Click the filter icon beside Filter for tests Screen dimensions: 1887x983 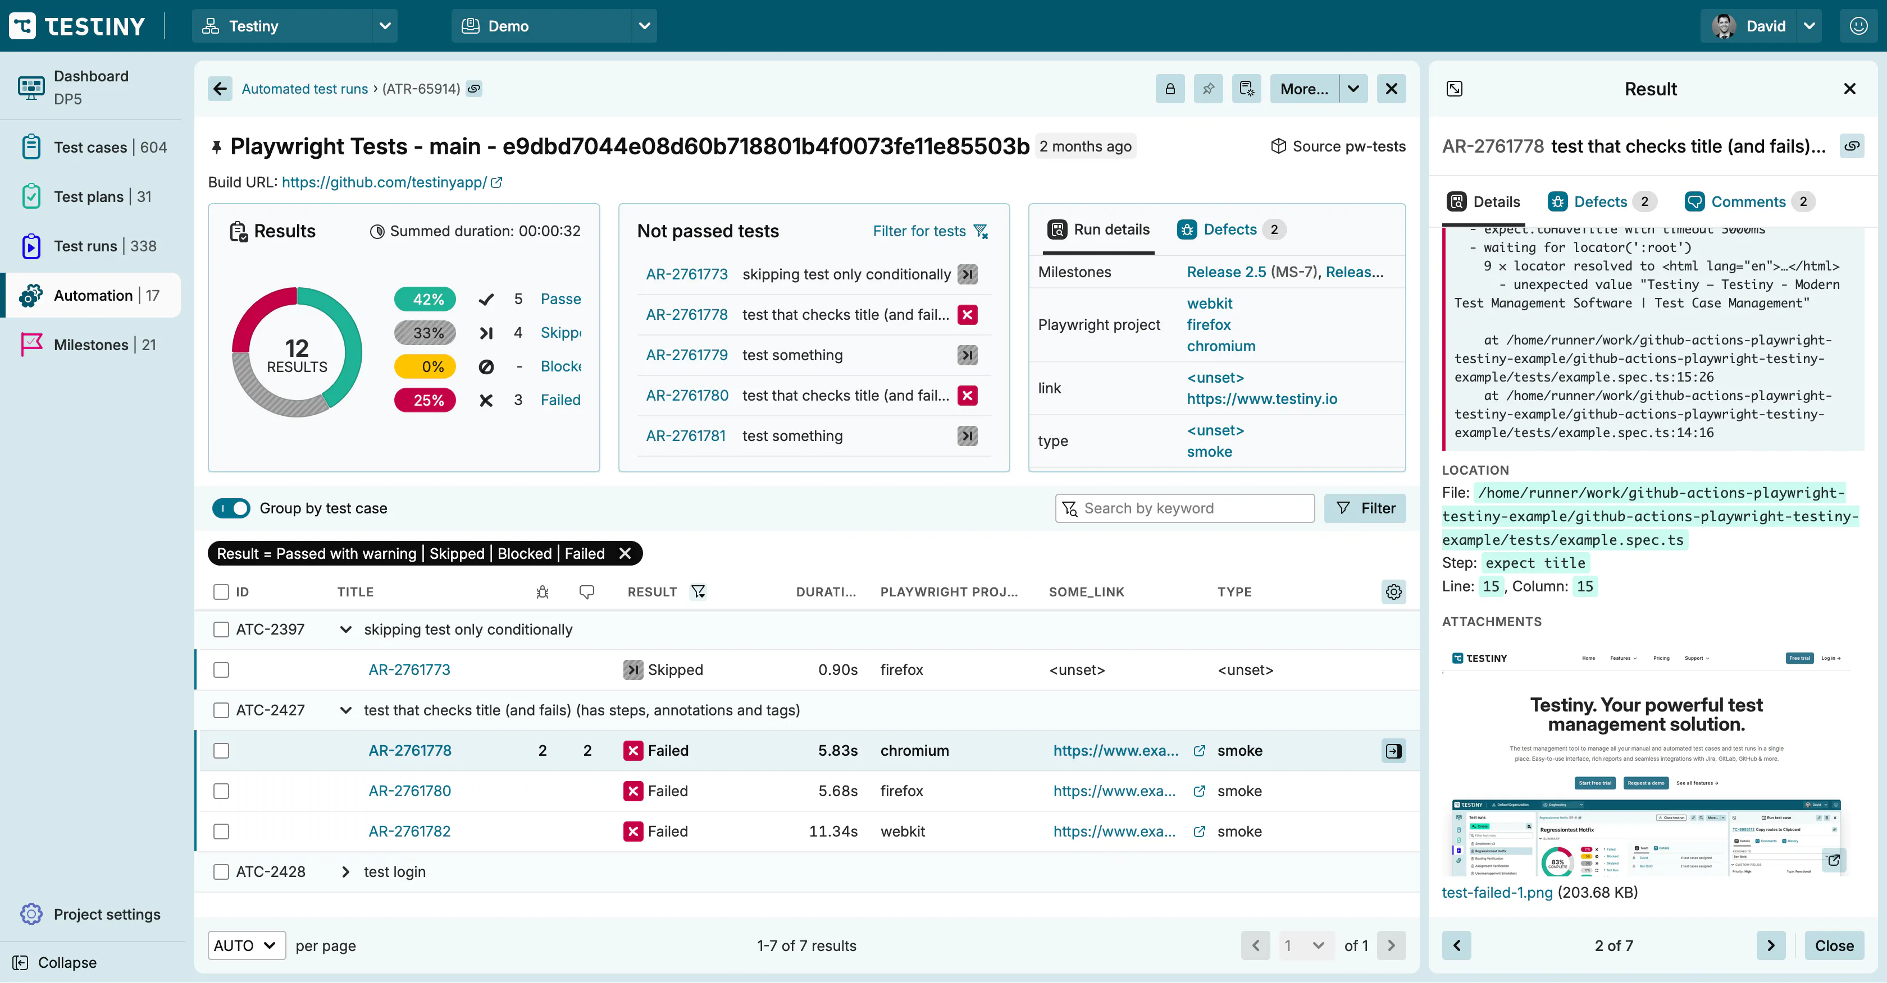(981, 231)
